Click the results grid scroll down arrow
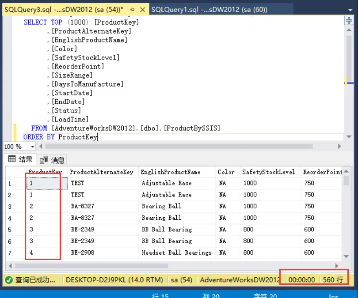Screen dimensions: 358x298 coord(346,257)
